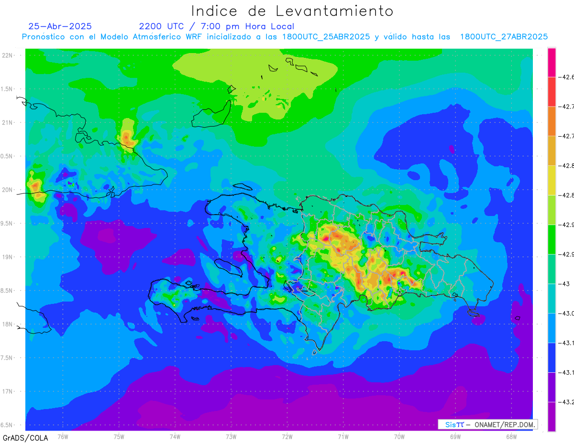Click the purple segment at the legend bottom
The width and height of the screenshot is (574, 443).
[x=552, y=417]
